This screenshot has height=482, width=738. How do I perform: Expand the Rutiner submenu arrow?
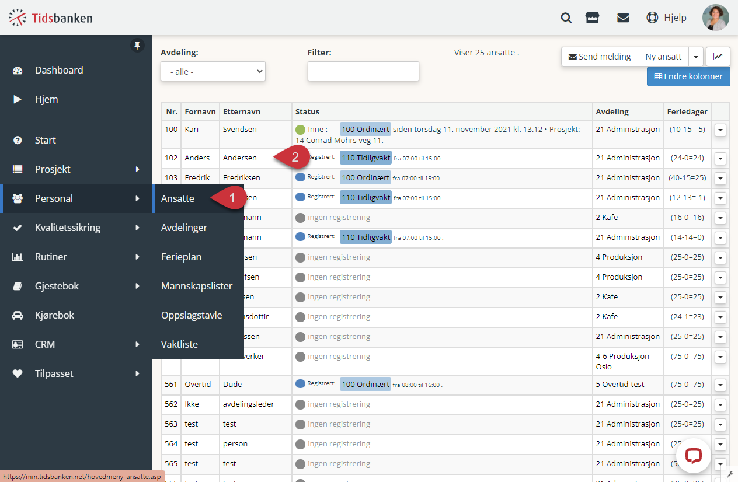click(138, 257)
